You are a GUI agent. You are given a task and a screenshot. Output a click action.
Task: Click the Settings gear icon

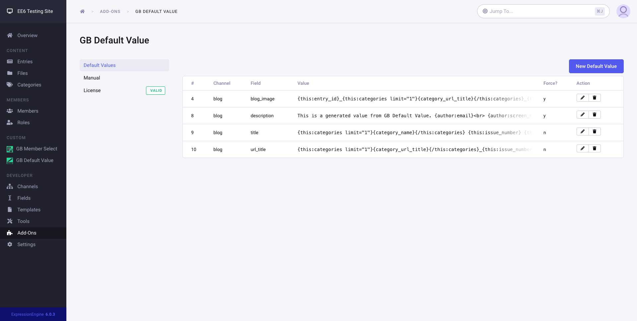[x=10, y=244]
